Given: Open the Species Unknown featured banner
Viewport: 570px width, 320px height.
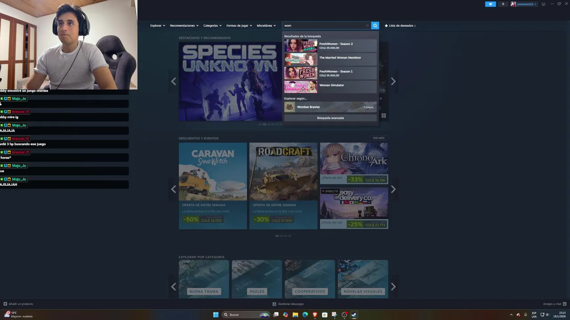Looking at the screenshot, I should click(231, 81).
